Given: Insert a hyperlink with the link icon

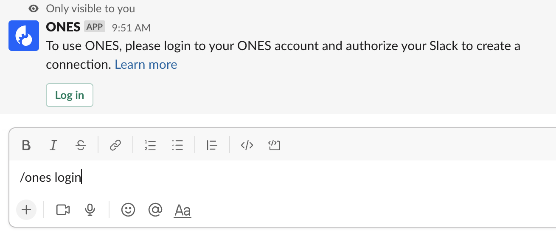Looking at the screenshot, I should coord(115,146).
